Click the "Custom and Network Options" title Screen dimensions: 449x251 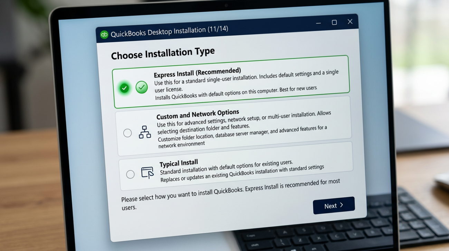point(198,114)
